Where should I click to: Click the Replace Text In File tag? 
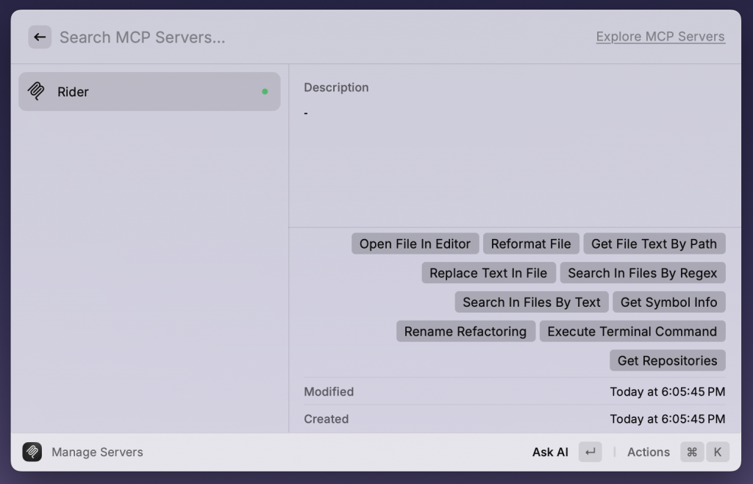point(488,273)
